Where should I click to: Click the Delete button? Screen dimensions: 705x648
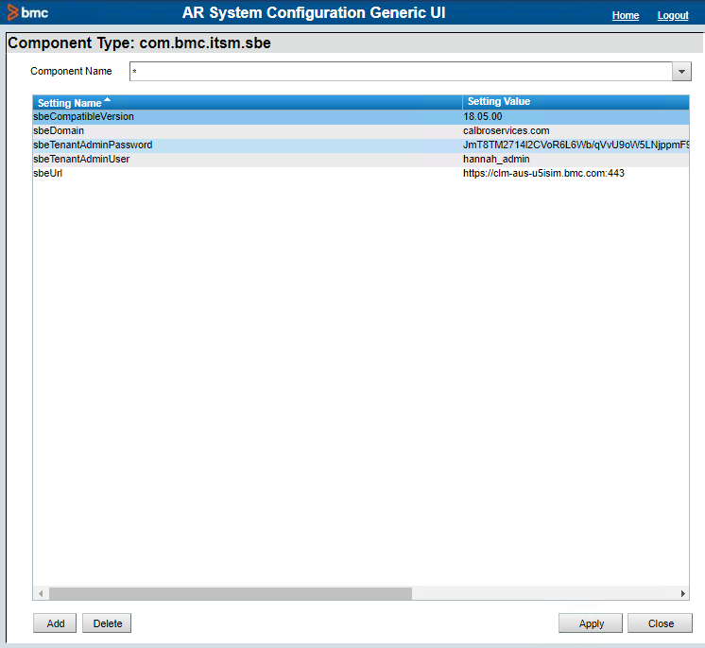(x=107, y=623)
